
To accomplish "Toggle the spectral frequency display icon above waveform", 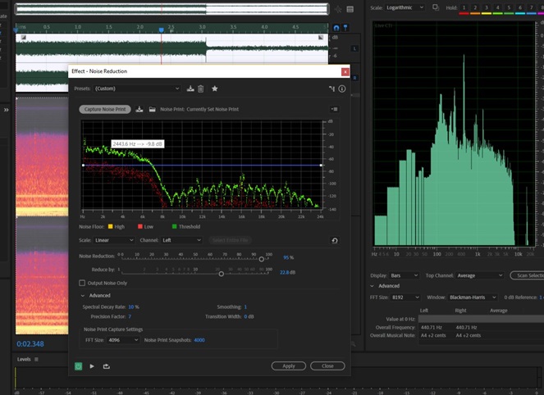I will 350,9.
